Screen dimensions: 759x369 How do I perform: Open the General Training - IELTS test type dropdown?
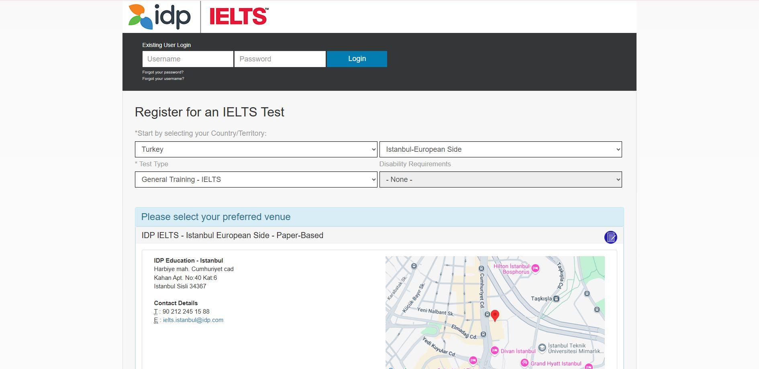(256, 179)
